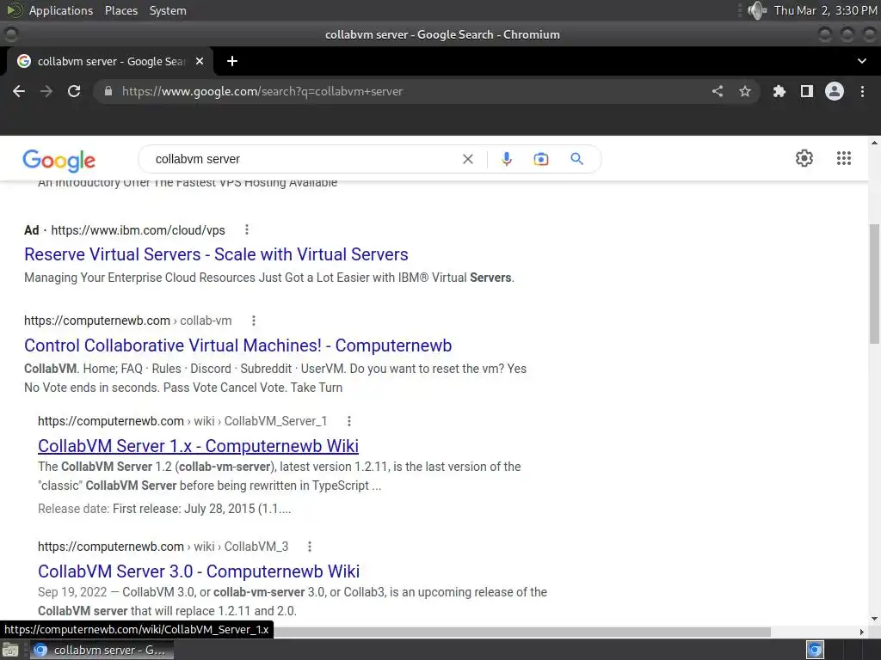The height and width of the screenshot is (660, 881).
Task: Expand the tab search dropdown arrow
Action: (862, 61)
